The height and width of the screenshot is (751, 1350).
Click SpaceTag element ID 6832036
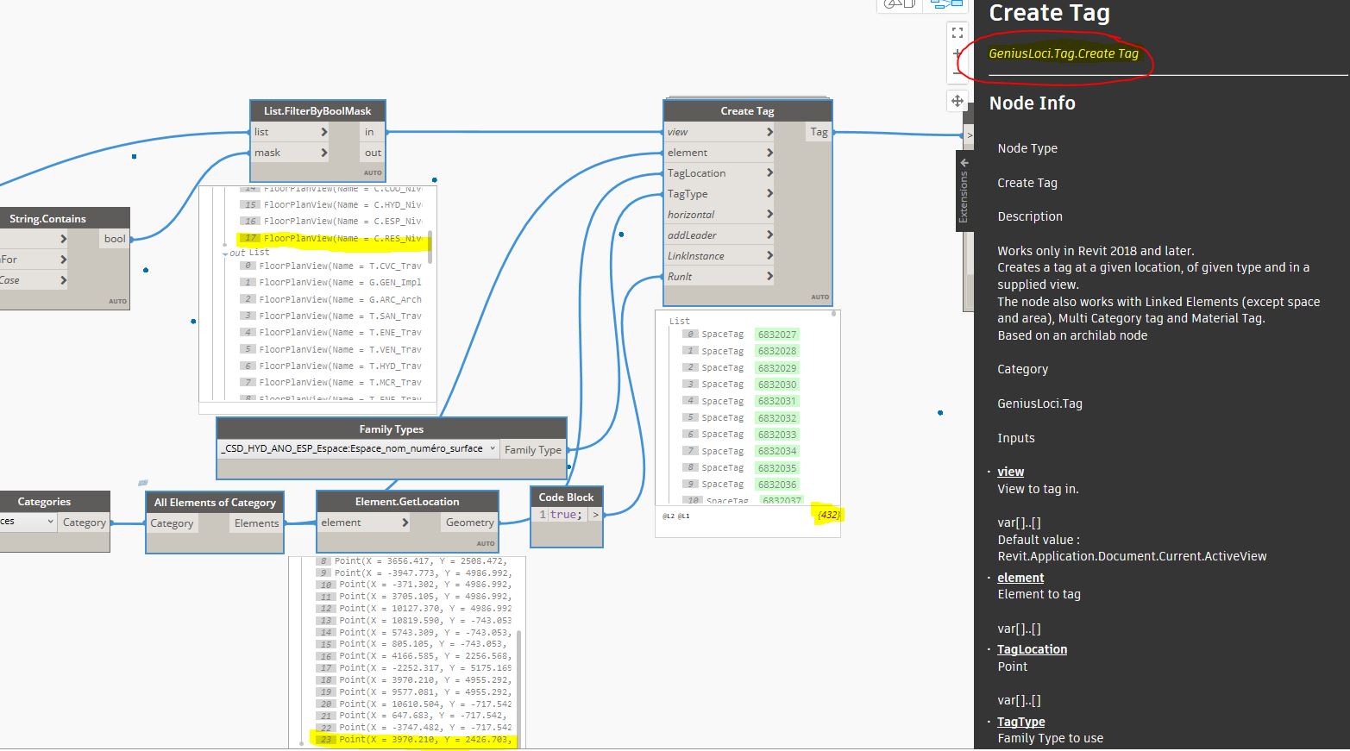777,485
